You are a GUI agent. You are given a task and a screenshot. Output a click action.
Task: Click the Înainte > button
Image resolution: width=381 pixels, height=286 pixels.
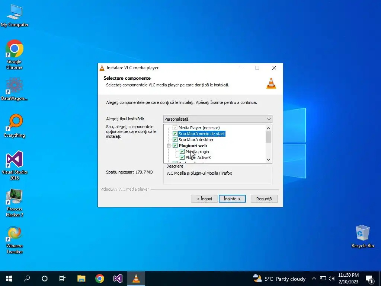(x=232, y=199)
